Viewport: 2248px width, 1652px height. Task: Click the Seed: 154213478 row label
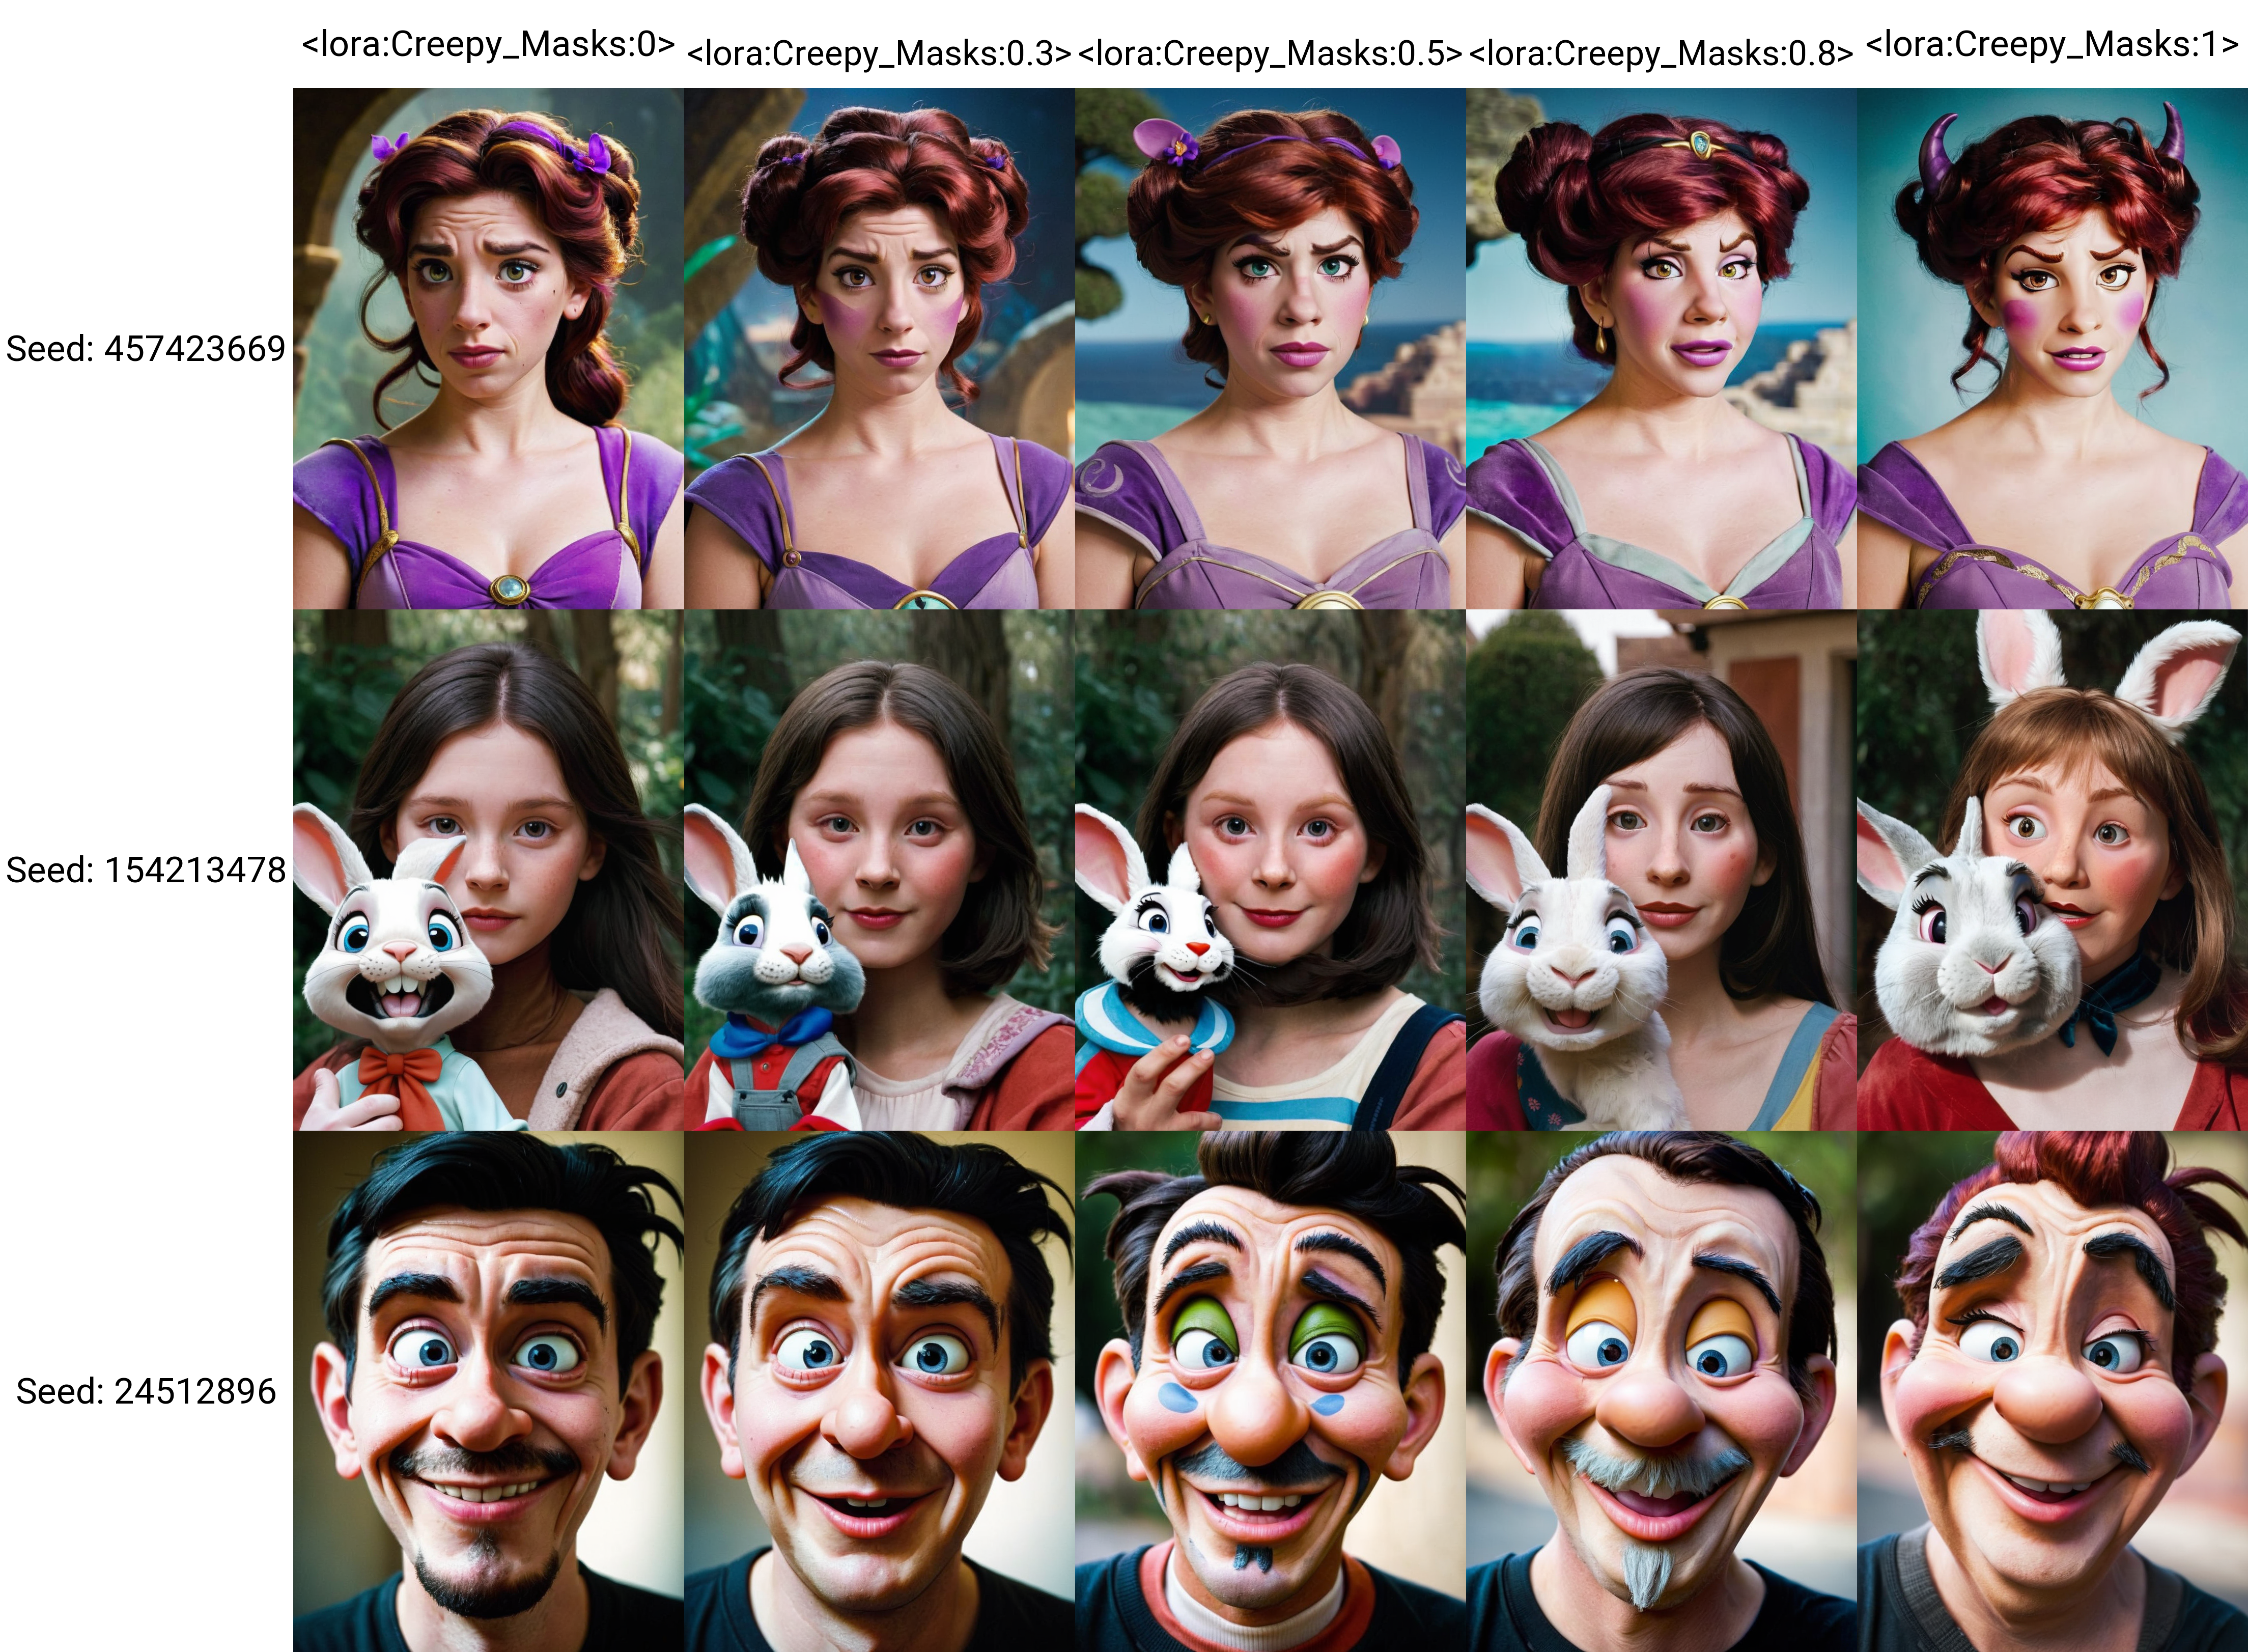coord(146,870)
